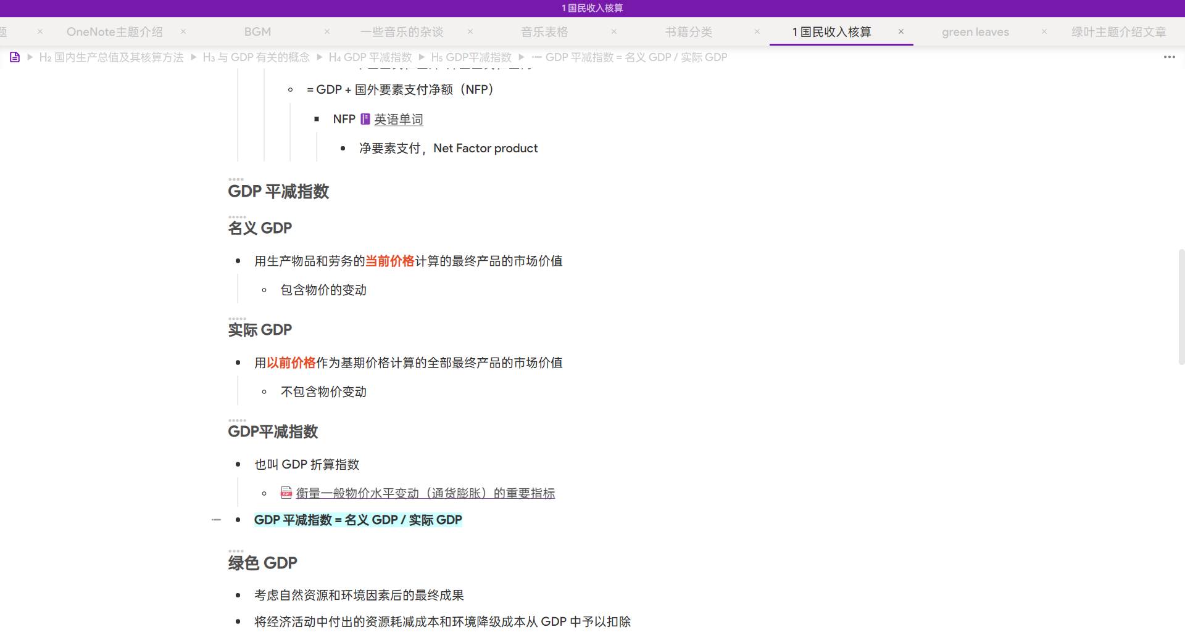Click the document icon in breadcrumb bar

point(15,57)
